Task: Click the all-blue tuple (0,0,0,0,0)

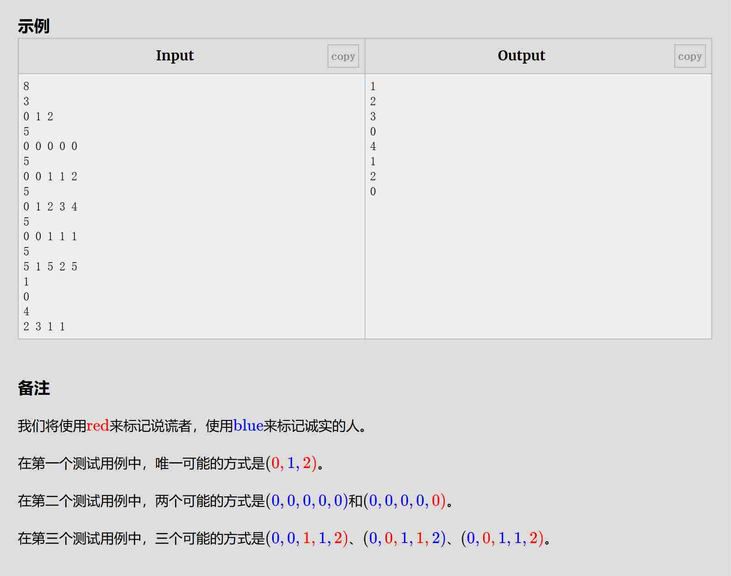Action: pos(307,501)
